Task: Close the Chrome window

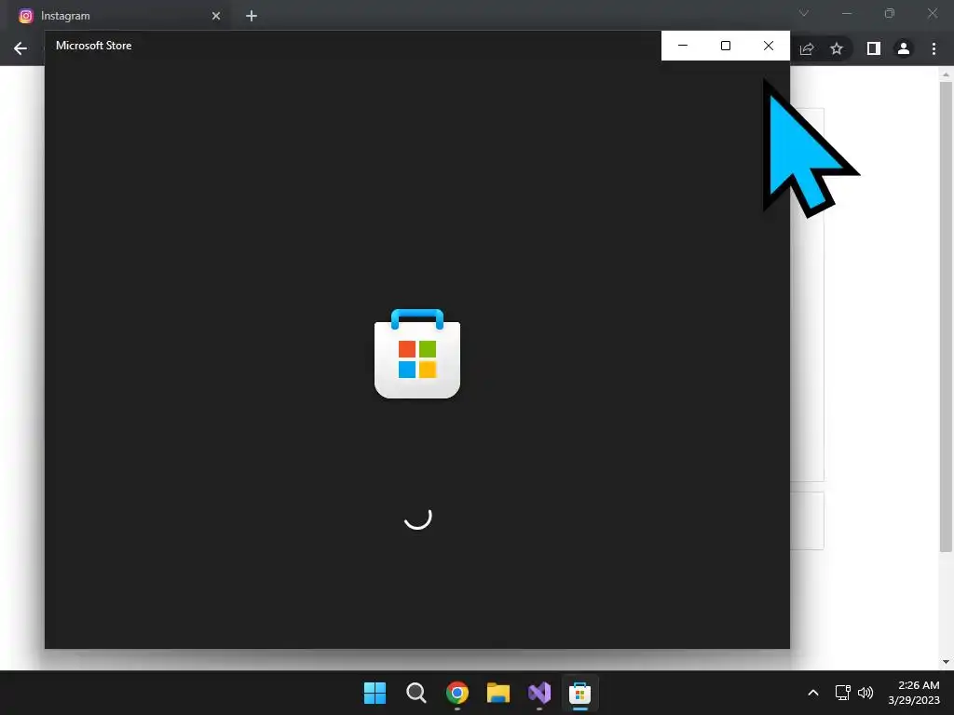Action: (932, 13)
